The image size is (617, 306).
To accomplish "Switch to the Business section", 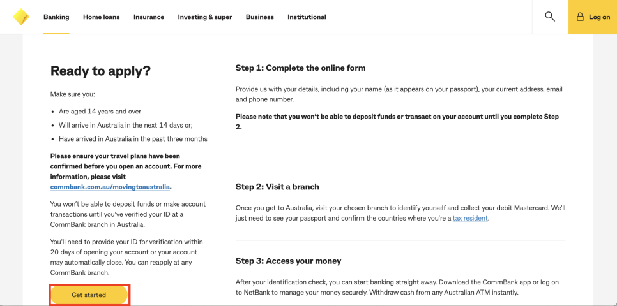I will coord(260,17).
